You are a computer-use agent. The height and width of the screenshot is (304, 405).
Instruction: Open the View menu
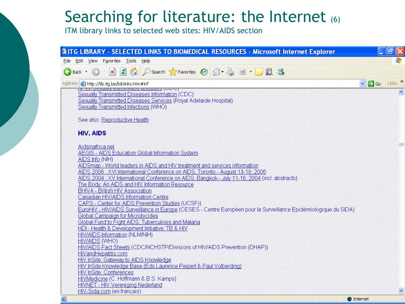tap(93, 61)
